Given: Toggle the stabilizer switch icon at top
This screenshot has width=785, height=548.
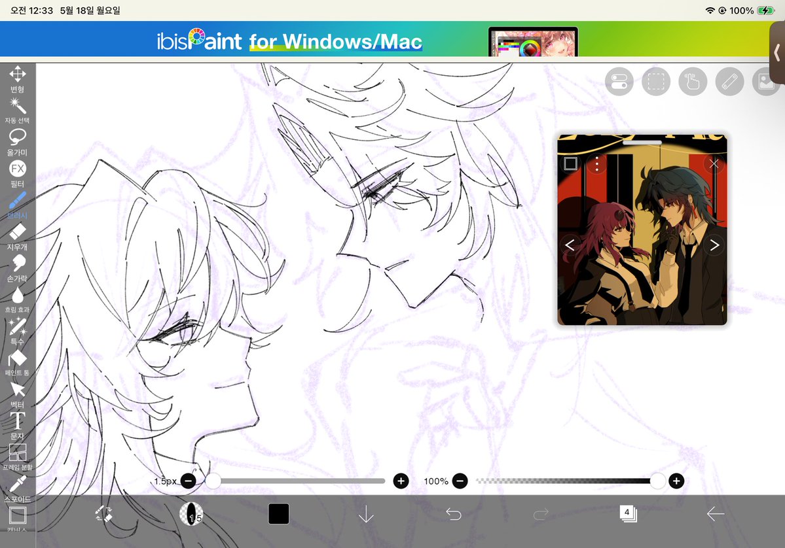Looking at the screenshot, I should (619, 82).
